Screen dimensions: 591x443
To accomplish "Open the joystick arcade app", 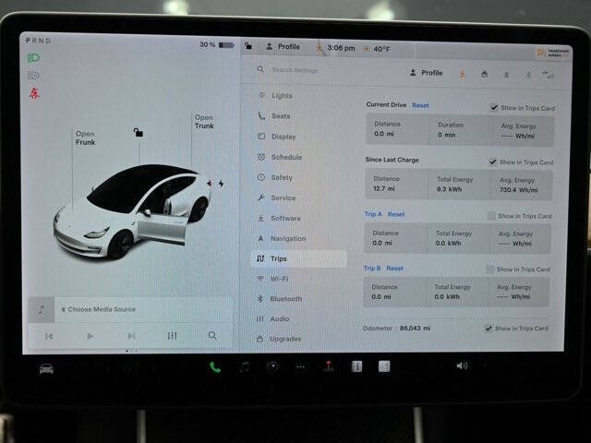I will click(329, 365).
